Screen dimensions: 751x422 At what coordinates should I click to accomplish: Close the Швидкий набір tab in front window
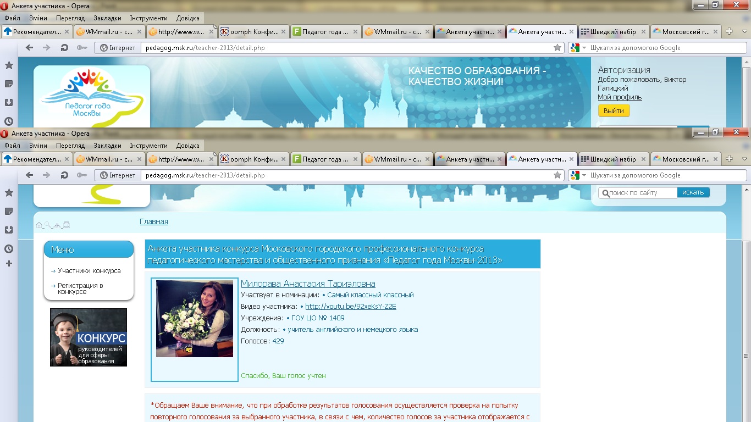pos(644,159)
